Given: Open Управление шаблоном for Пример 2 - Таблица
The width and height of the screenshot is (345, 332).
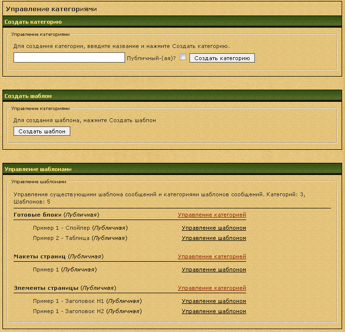Looking at the screenshot, I should point(214,238).
